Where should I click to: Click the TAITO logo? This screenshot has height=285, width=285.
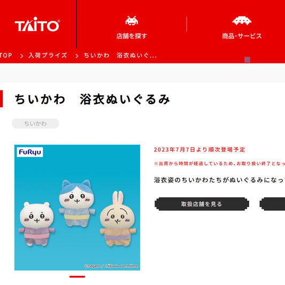[x=37, y=24]
